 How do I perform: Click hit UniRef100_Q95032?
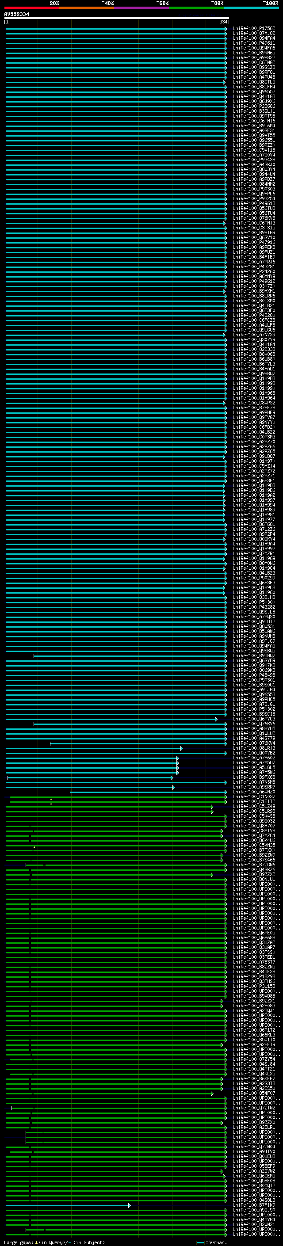click(254, 821)
